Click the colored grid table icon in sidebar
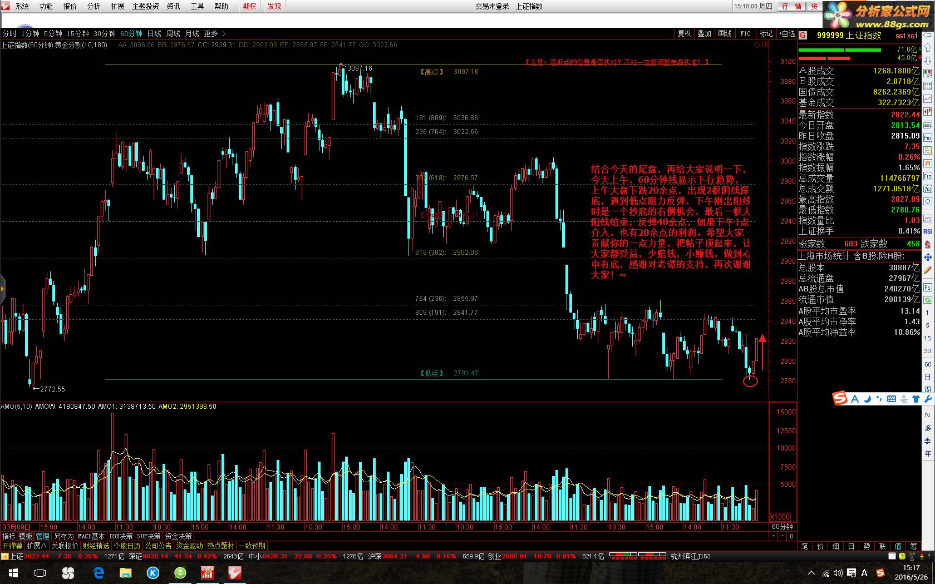 tap(928, 73)
